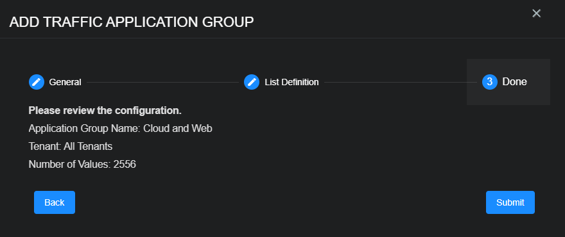
Task: Click the pencil icon beside List Definition
Action: [x=252, y=82]
